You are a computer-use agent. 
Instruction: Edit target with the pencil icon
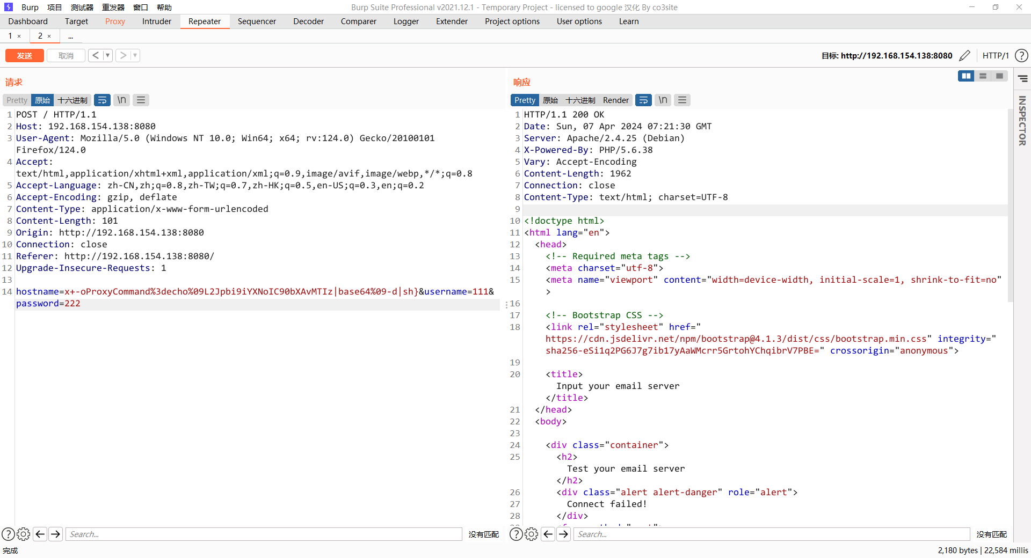click(x=964, y=55)
